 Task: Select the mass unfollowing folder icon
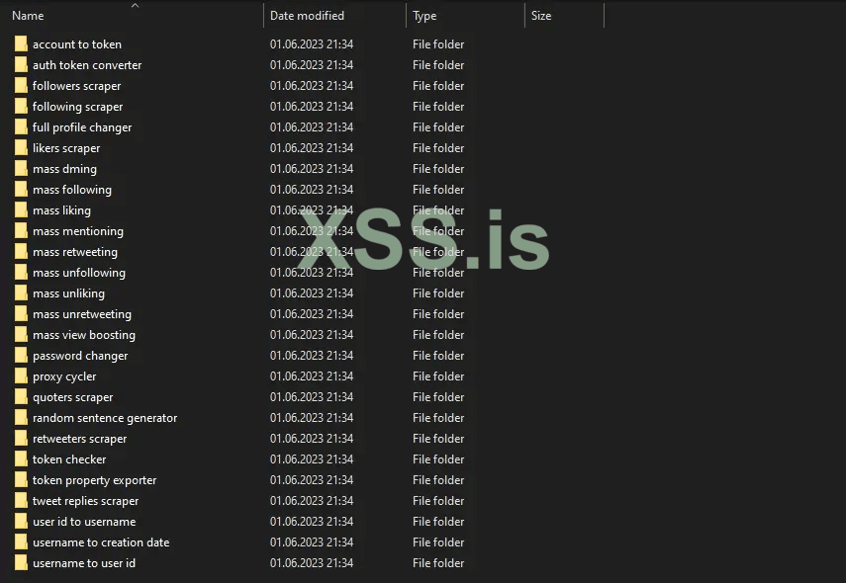pos(21,272)
